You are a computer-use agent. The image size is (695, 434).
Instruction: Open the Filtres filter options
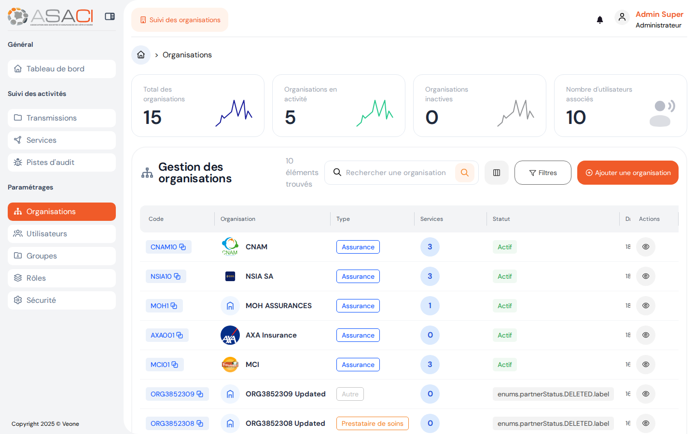click(x=542, y=173)
